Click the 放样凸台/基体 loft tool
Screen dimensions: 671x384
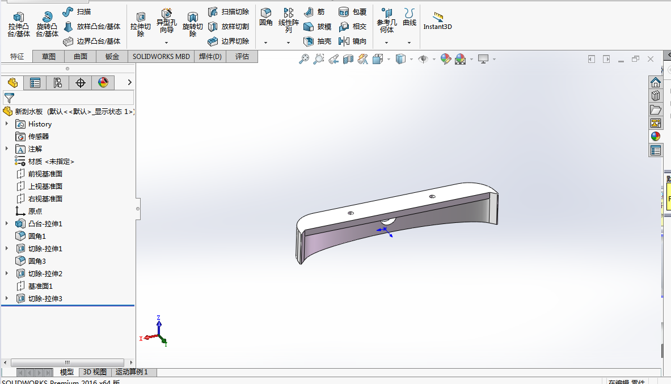(x=92, y=27)
